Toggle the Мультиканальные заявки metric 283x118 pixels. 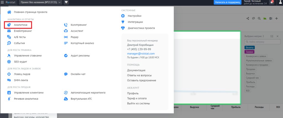pyautogui.click(x=259, y=61)
